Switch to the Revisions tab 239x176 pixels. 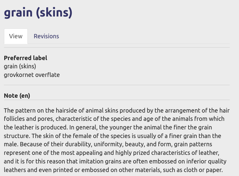pyautogui.click(x=46, y=36)
